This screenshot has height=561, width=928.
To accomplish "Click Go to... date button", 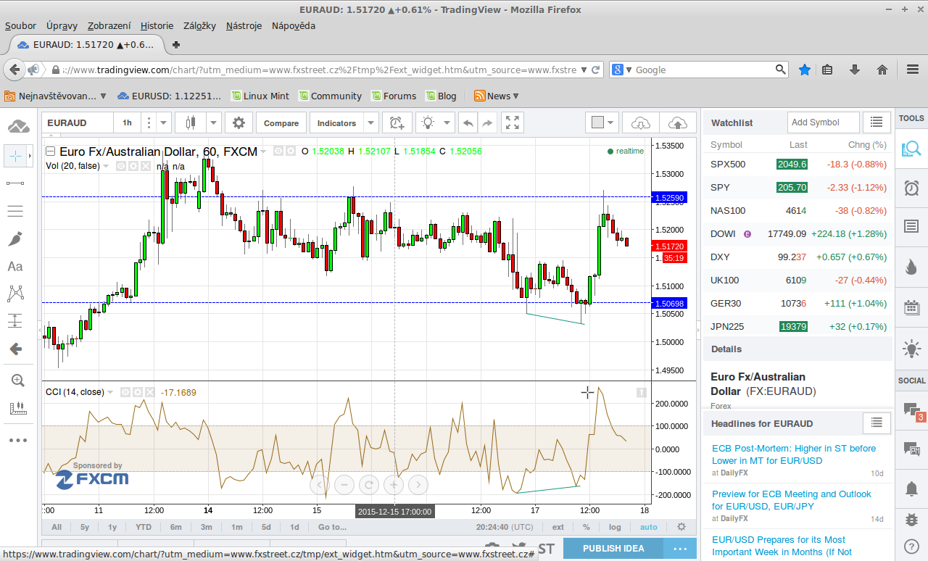I will tap(333, 527).
